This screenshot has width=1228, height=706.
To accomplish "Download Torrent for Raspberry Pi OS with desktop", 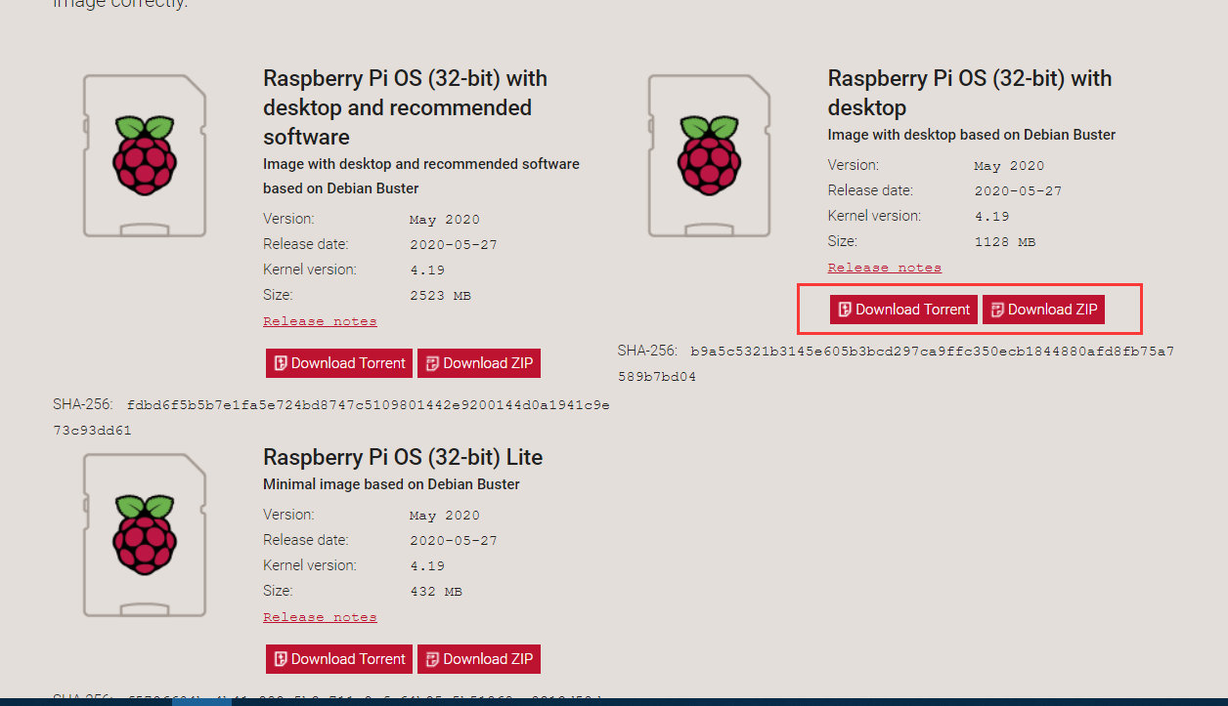I will [x=903, y=310].
